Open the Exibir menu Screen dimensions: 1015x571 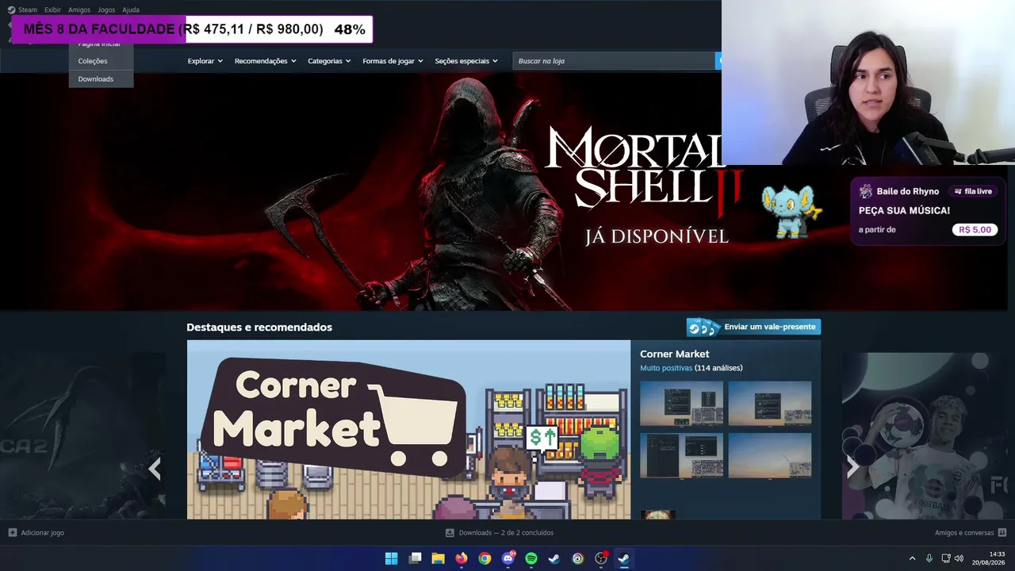[52, 10]
